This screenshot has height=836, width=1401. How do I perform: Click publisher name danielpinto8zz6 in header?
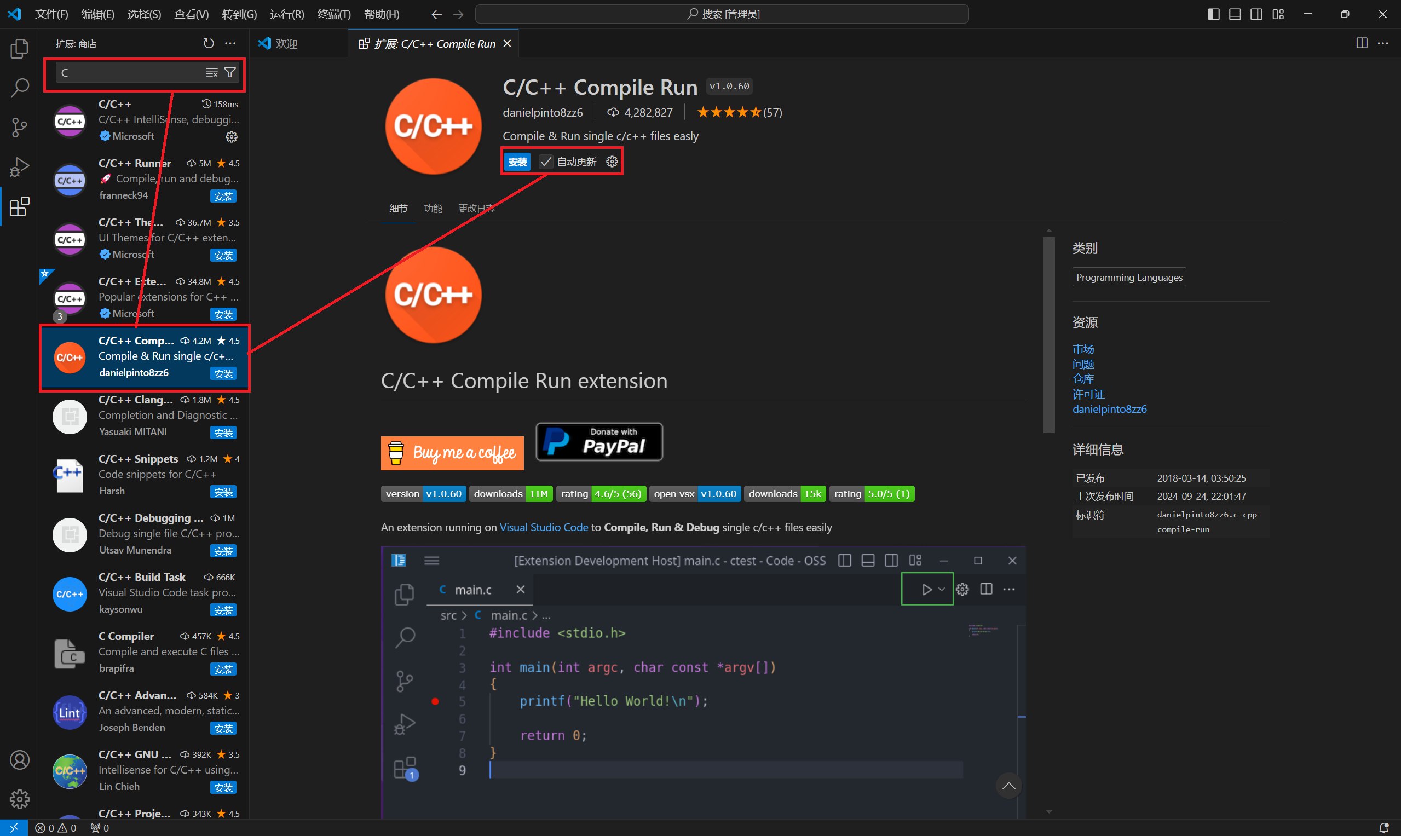tap(543, 113)
